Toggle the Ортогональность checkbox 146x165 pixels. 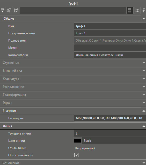point(76,155)
